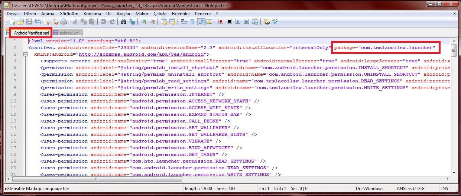The width and height of the screenshot is (461, 196).
Task: Open the Araçlar menu
Action: (124, 14)
